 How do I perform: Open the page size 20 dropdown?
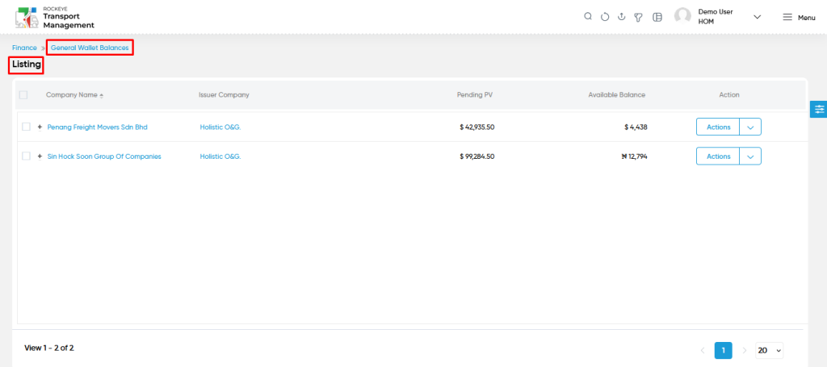pos(769,350)
